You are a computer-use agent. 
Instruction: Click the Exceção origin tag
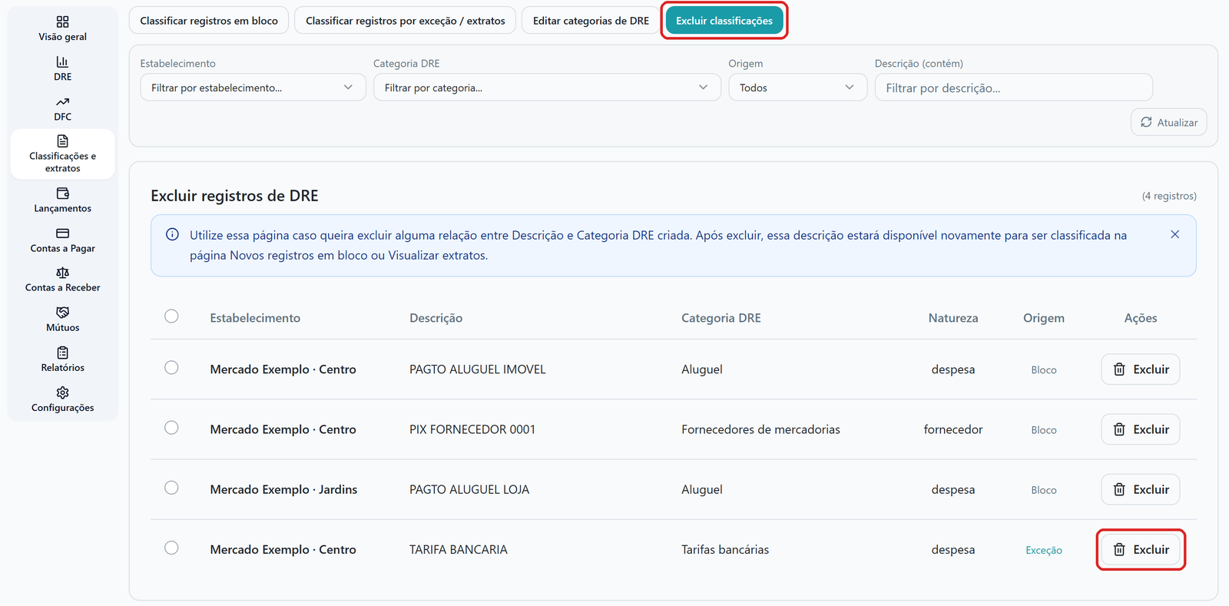1044,550
